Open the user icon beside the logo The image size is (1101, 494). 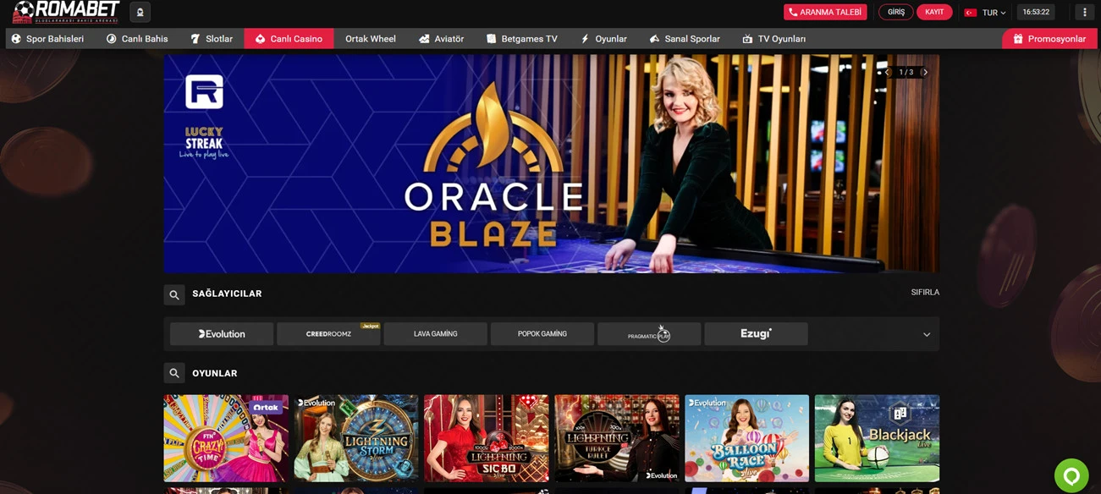click(x=140, y=12)
